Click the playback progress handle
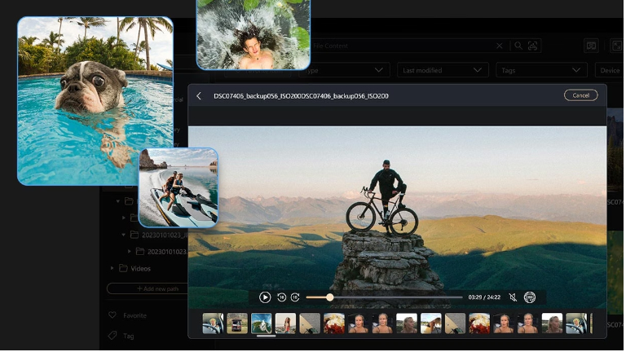The height and width of the screenshot is (352, 626). [331, 297]
